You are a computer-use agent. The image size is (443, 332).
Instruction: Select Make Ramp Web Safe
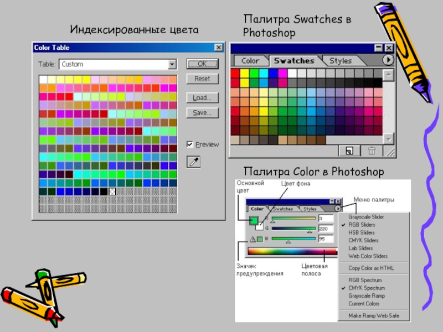pos(373,315)
